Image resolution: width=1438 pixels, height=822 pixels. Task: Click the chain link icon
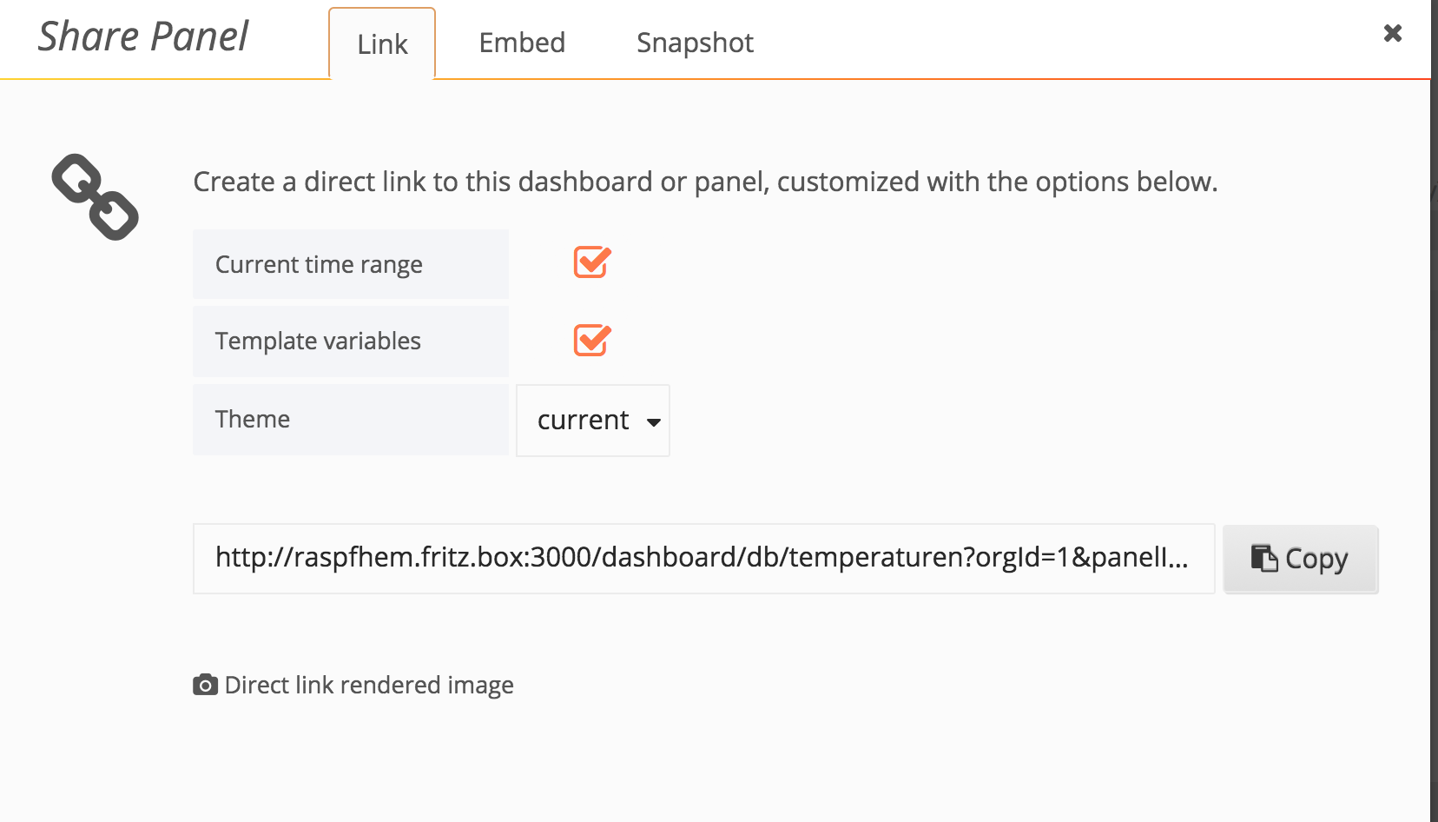[x=96, y=197]
